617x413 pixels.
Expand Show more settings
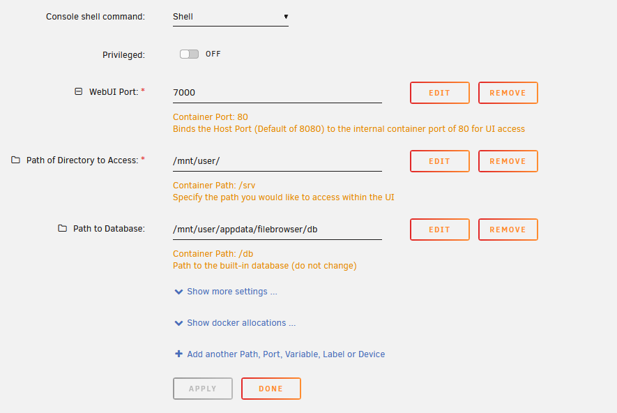coord(231,292)
